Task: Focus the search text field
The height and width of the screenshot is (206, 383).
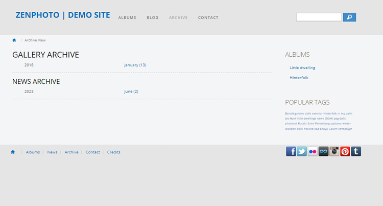Action: tap(319, 17)
